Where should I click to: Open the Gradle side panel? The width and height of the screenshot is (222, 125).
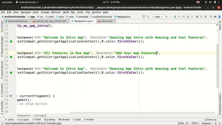point(220,25)
